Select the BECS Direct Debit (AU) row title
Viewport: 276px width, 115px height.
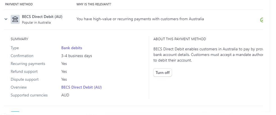pyautogui.click(x=42, y=17)
